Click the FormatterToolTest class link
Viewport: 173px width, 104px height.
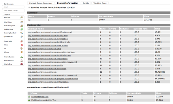[40, 97]
